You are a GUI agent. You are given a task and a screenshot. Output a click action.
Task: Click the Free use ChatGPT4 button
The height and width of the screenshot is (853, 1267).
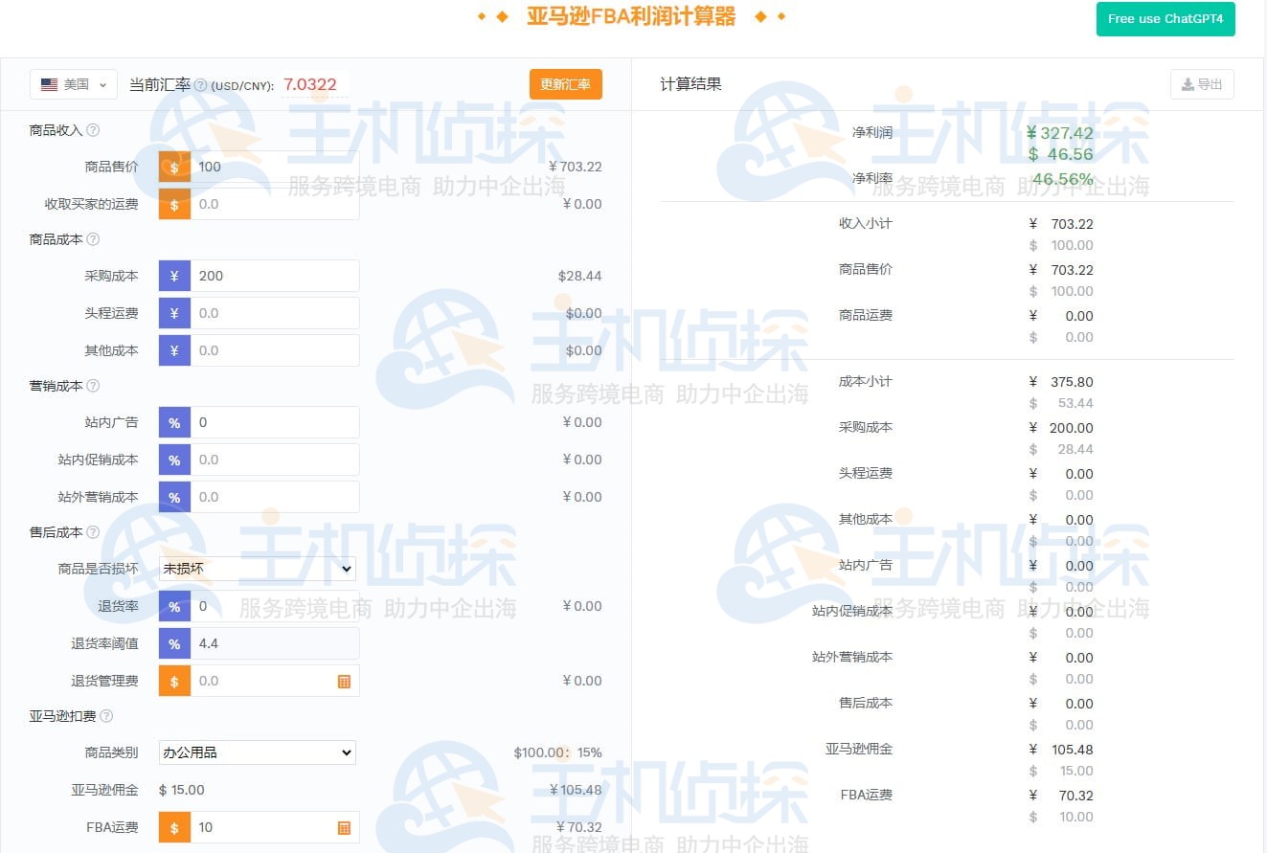pyautogui.click(x=1165, y=19)
